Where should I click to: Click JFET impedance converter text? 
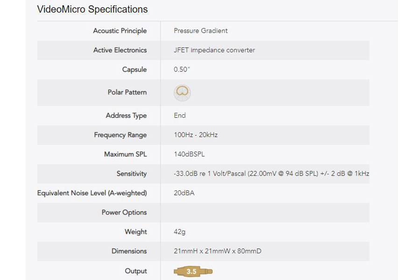214,50
